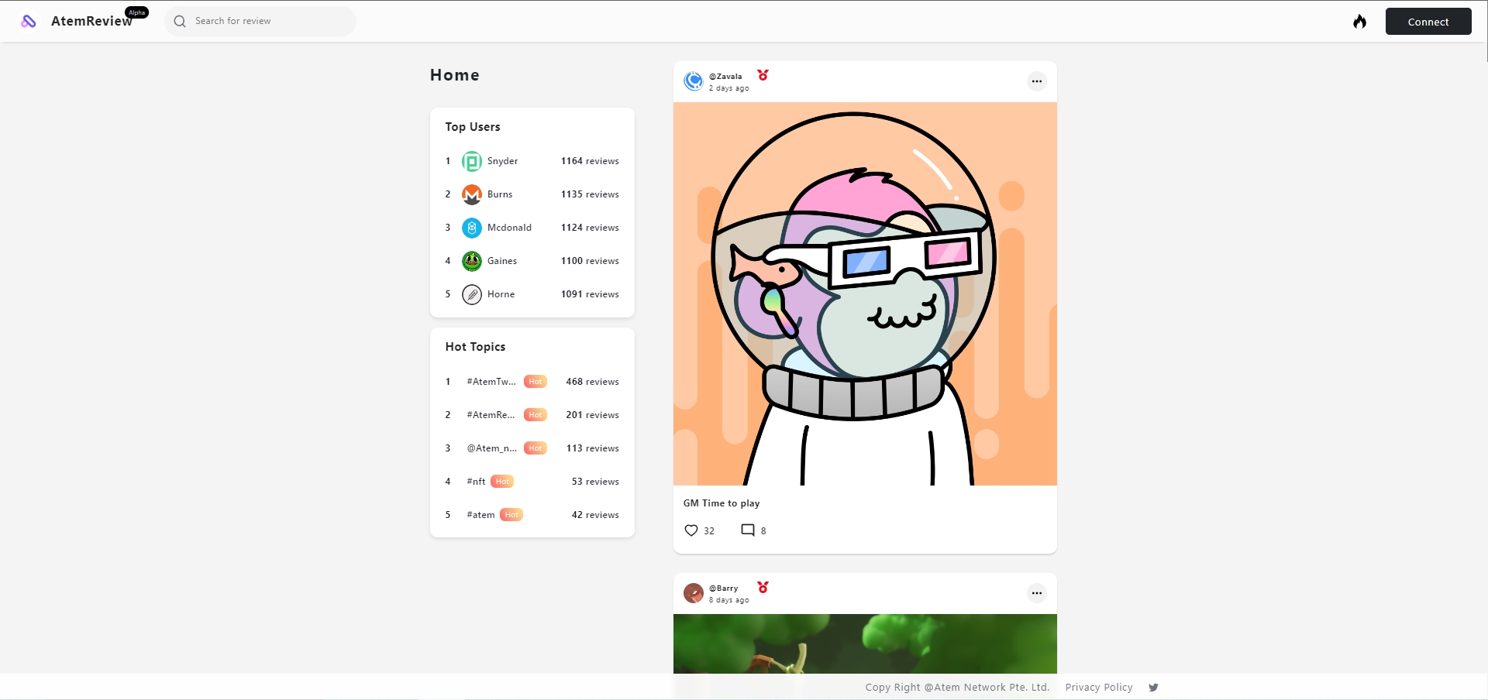
Task: Open Snyder's avatar icon
Action: (472, 161)
